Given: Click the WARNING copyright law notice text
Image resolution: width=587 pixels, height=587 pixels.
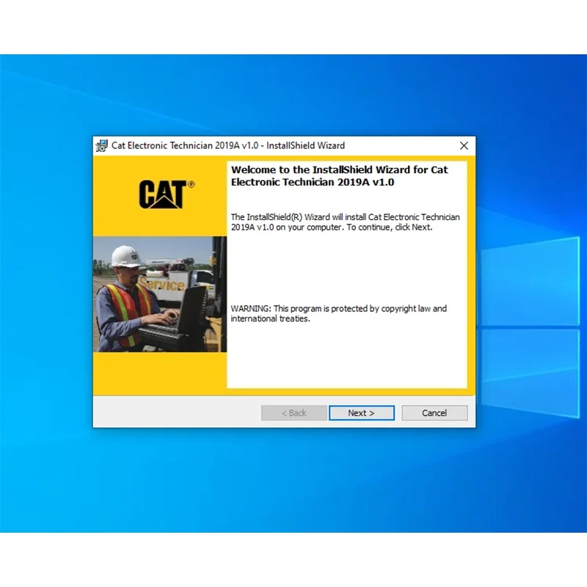Looking at the screenshot, I should tap(338, 313).
